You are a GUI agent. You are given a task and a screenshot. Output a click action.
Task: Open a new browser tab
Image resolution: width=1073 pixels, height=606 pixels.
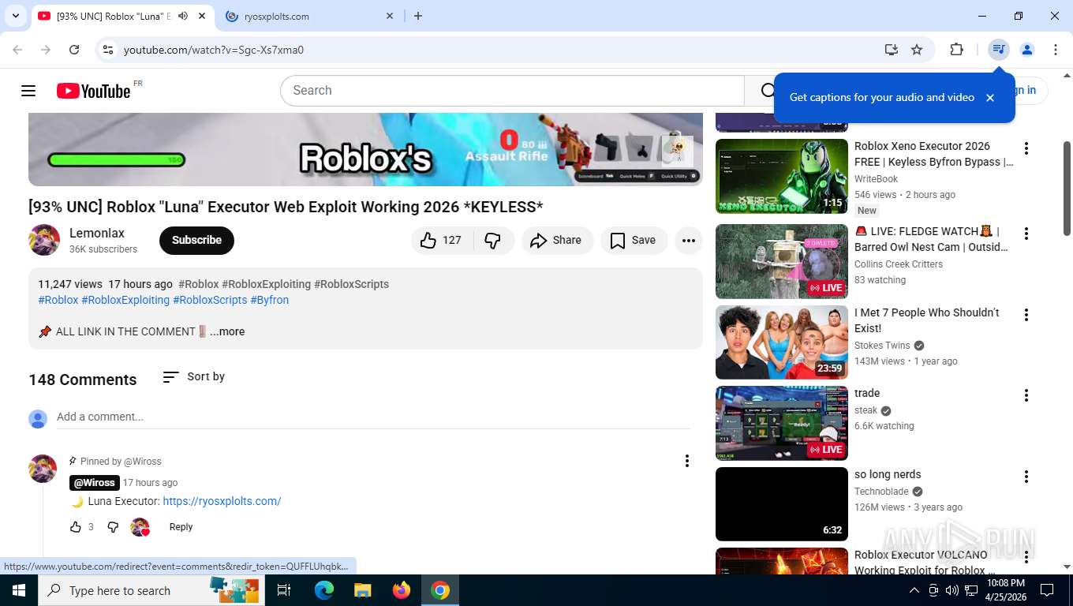coord(418,16)
